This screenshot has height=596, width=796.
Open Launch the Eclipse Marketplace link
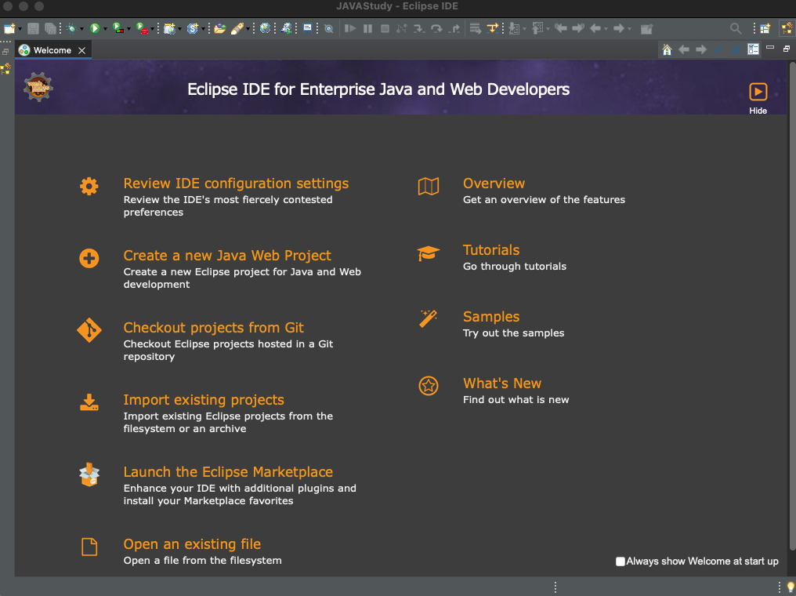(x=228, y=472)
